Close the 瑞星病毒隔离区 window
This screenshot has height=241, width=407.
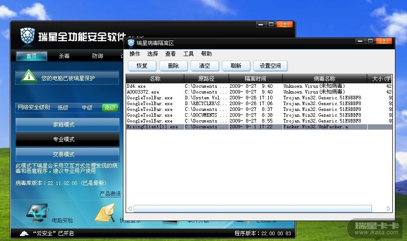pyautogui.click(x=384, y=41)
